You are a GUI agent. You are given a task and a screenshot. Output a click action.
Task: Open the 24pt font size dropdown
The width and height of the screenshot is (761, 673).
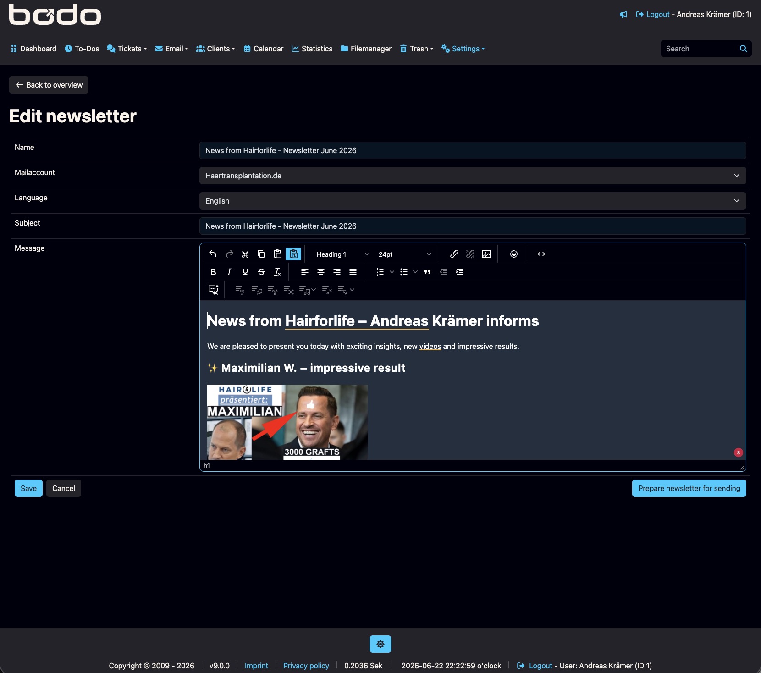(404, 254)
